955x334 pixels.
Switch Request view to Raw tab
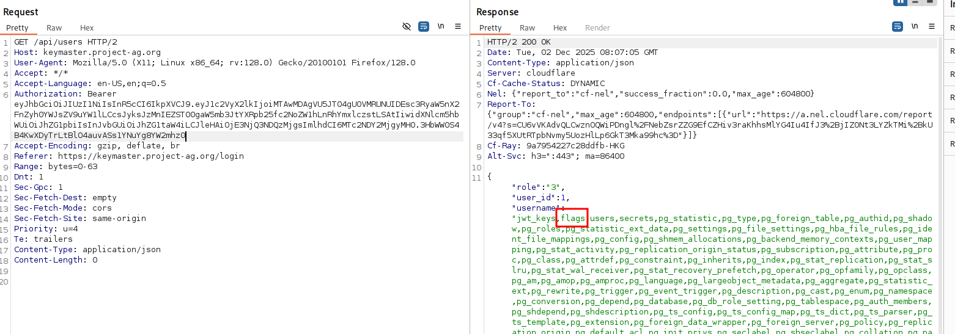pos(54,27)
